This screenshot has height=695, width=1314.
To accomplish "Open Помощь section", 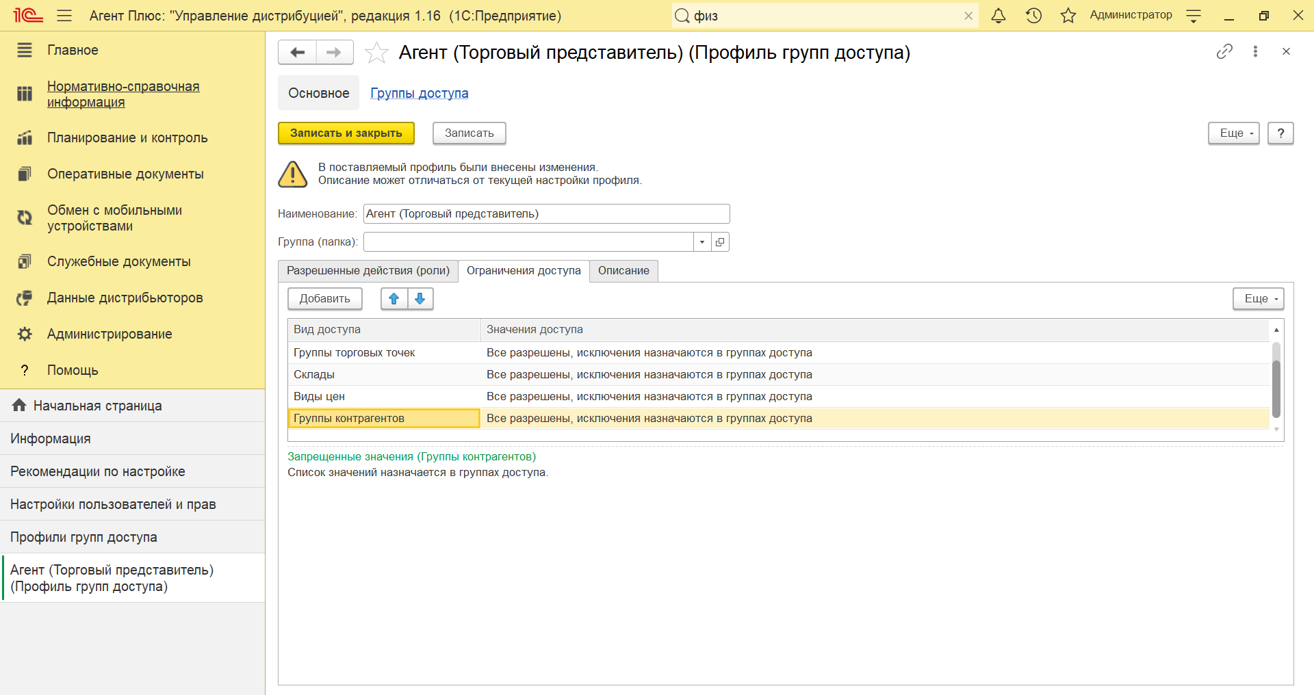I will [73, 370].
